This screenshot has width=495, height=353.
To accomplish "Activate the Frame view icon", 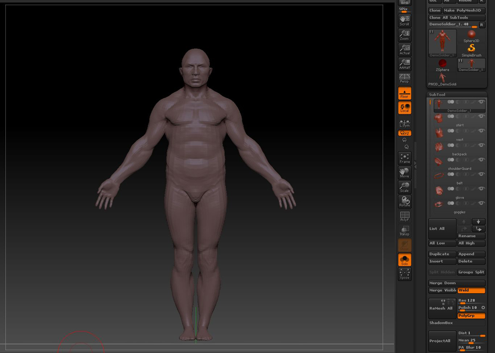I will pyautogui.click(x=405, y=158).
